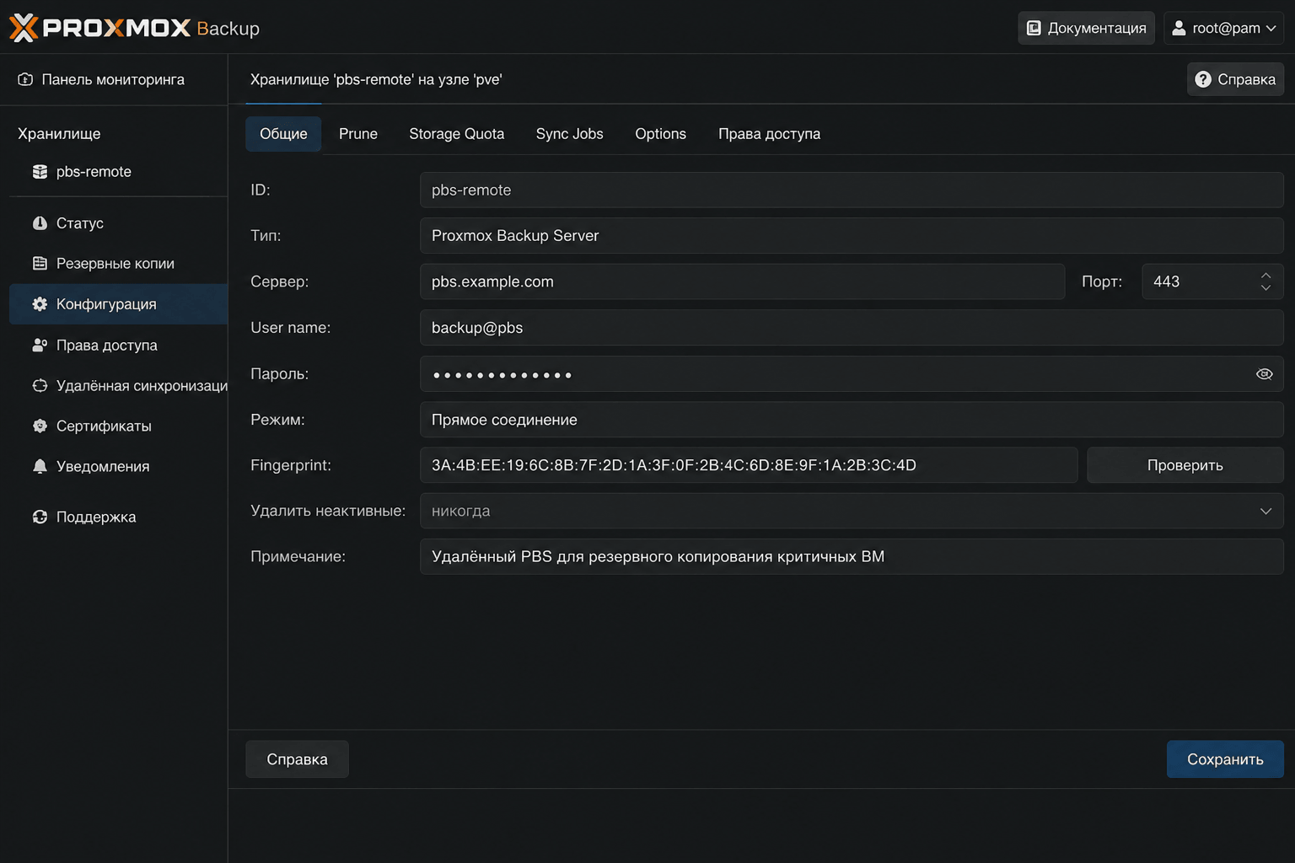
Task: Click the Хранилище sidebar section heading
Action: coord(59,134)
